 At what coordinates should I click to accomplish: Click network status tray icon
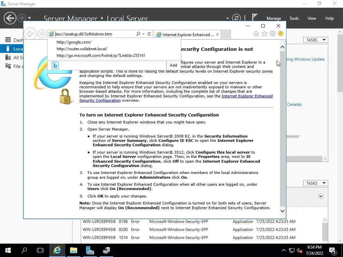[x=292, y=250]
